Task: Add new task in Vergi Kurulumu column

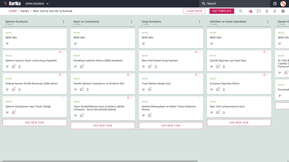Action: point(171,125)
